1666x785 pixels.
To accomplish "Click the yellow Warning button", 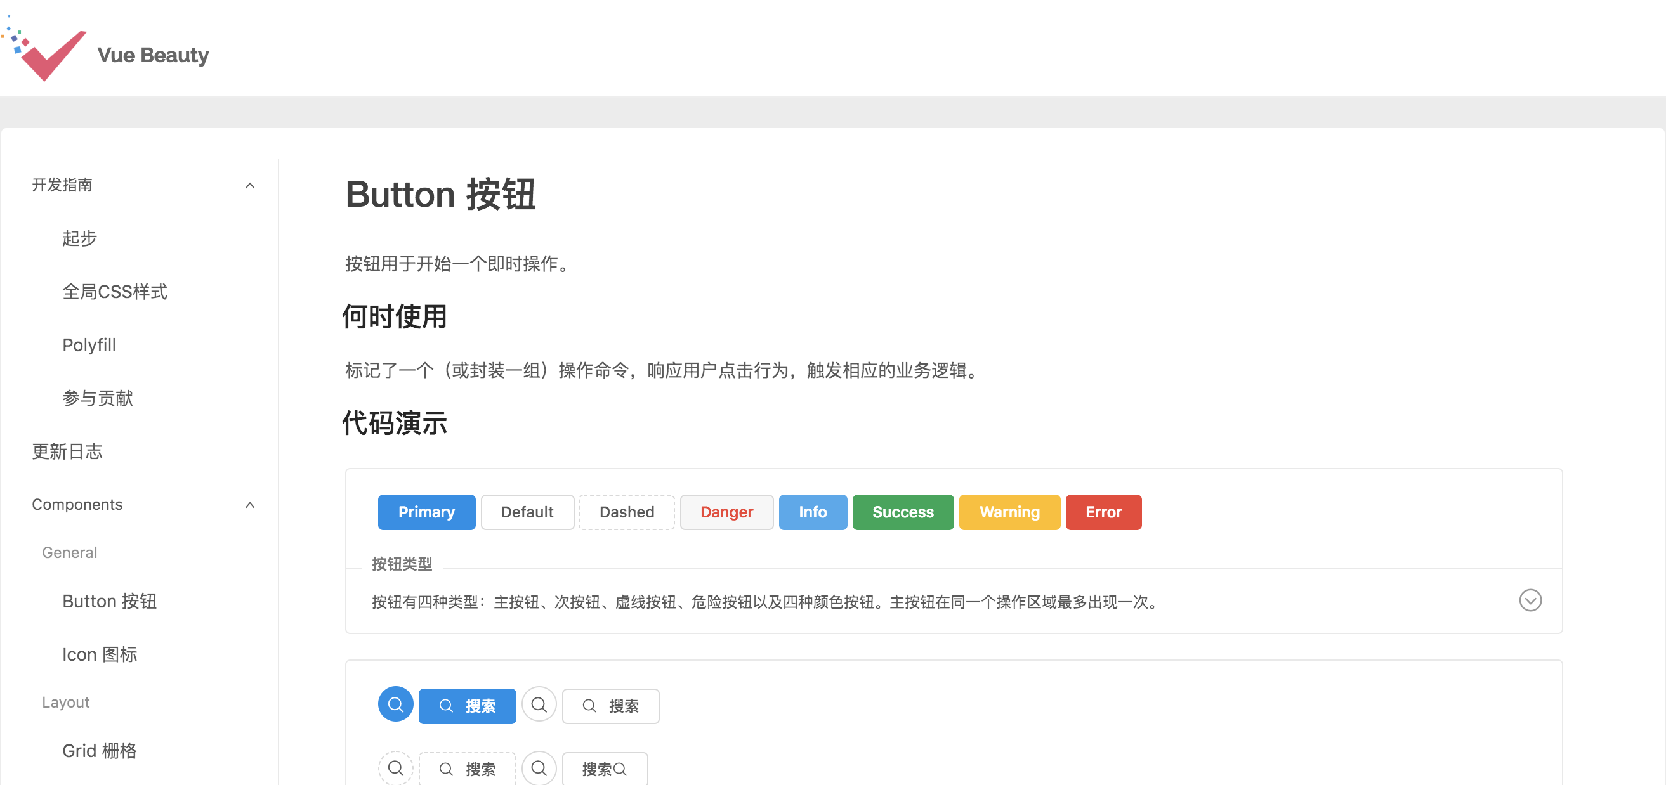I will coord(1009,512).
